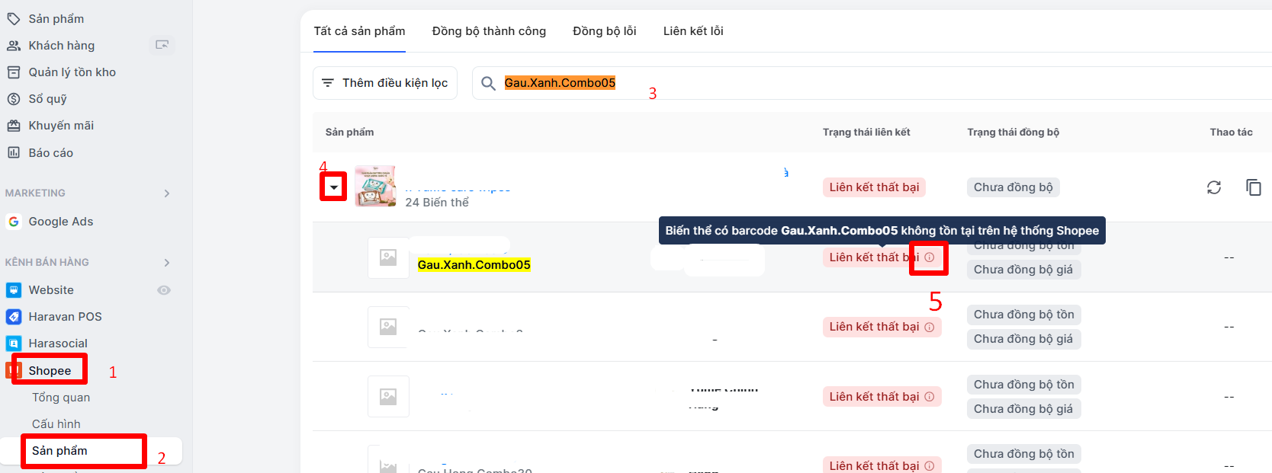Click the filter lines icon
The image size is (1272, 473).
328,83
